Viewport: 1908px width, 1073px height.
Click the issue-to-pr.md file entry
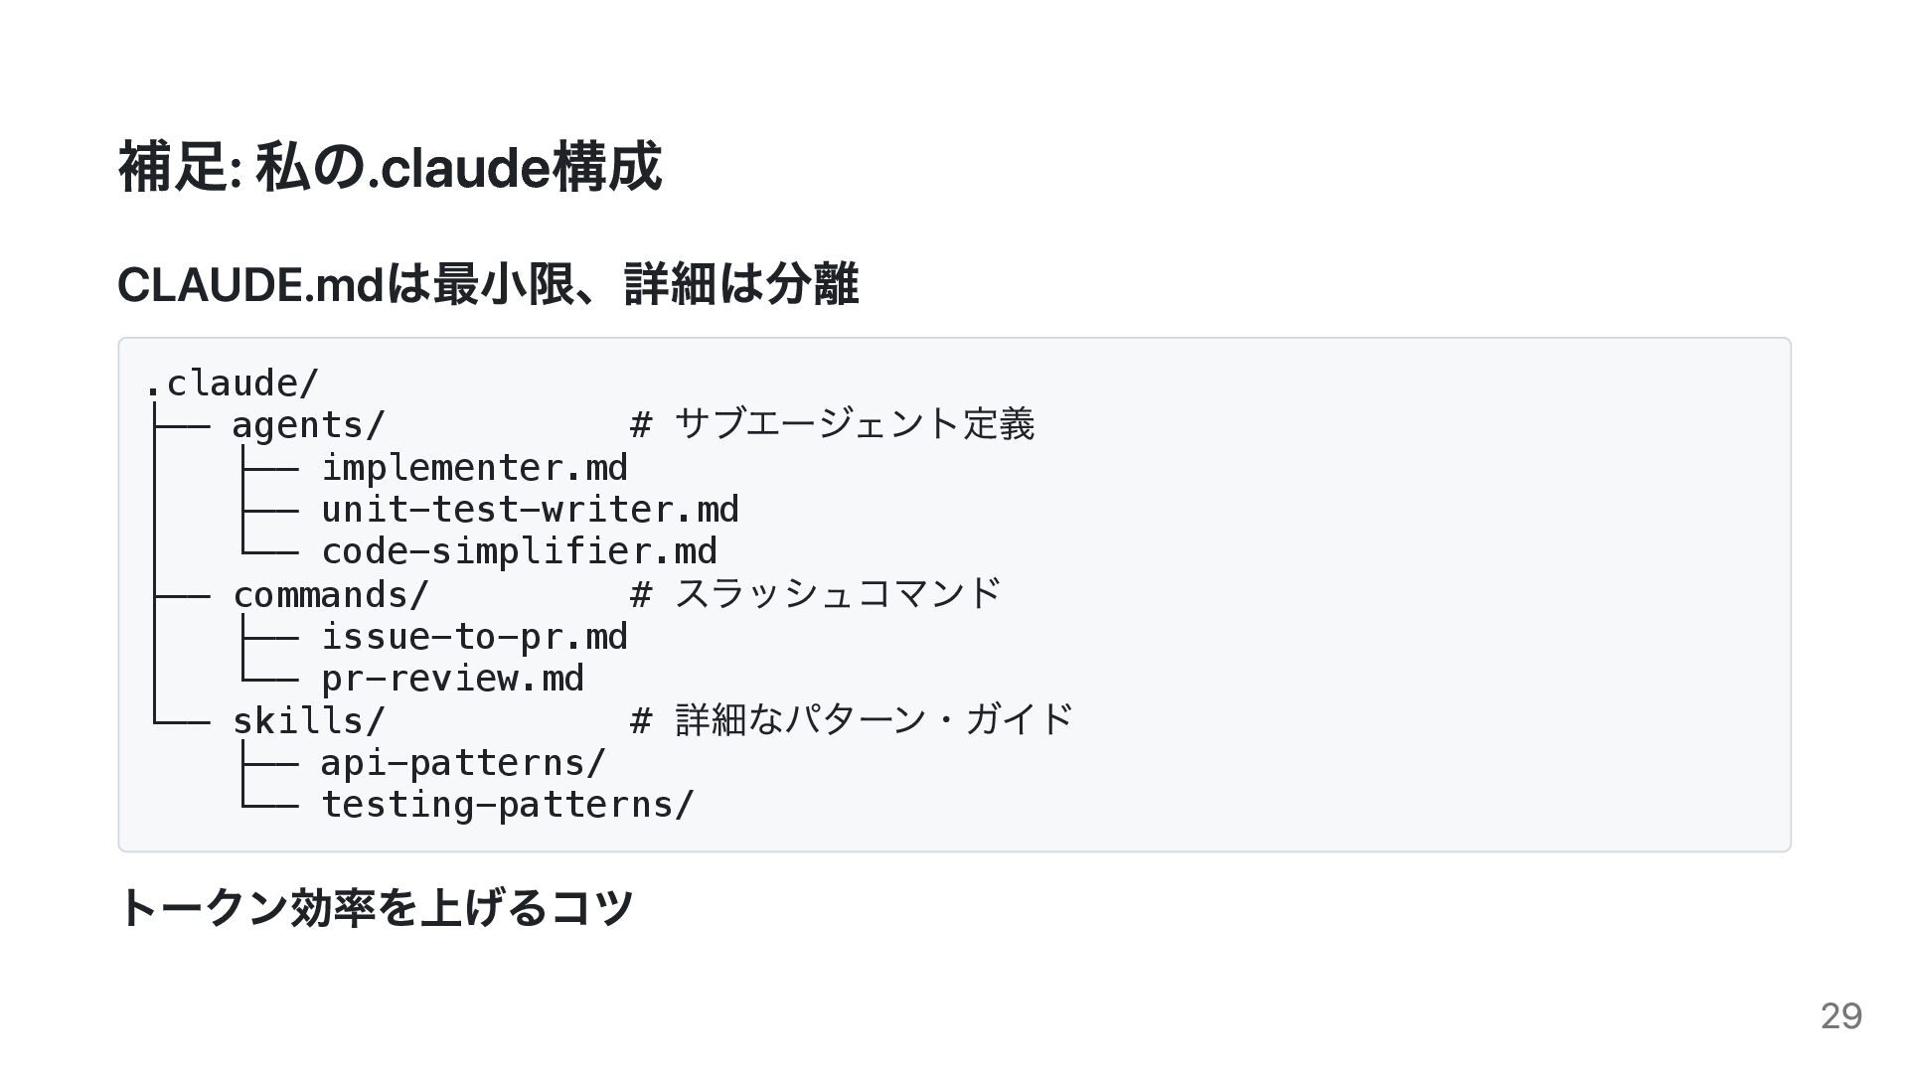tap(474, 637)
